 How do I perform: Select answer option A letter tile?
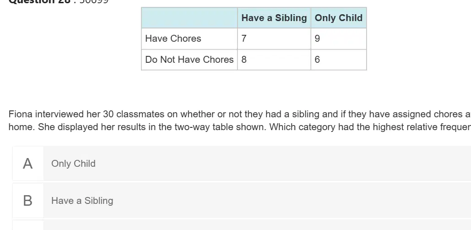click(28, 164)
